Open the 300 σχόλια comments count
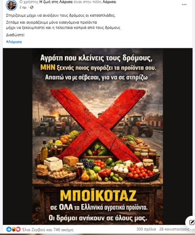 coord(146,229)
